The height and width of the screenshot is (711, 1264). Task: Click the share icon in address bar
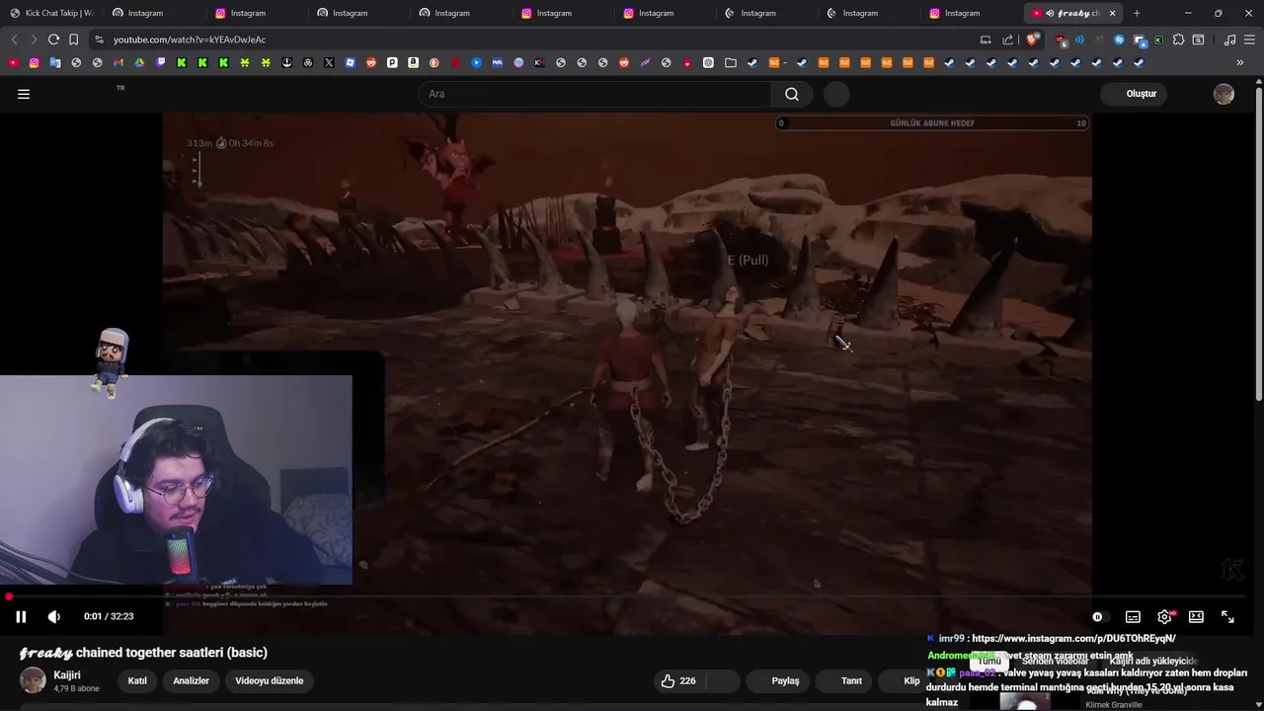pyautogui.click(x=1007, y=39)
